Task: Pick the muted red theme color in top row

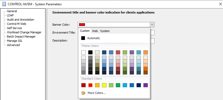Action: [118, 52]
